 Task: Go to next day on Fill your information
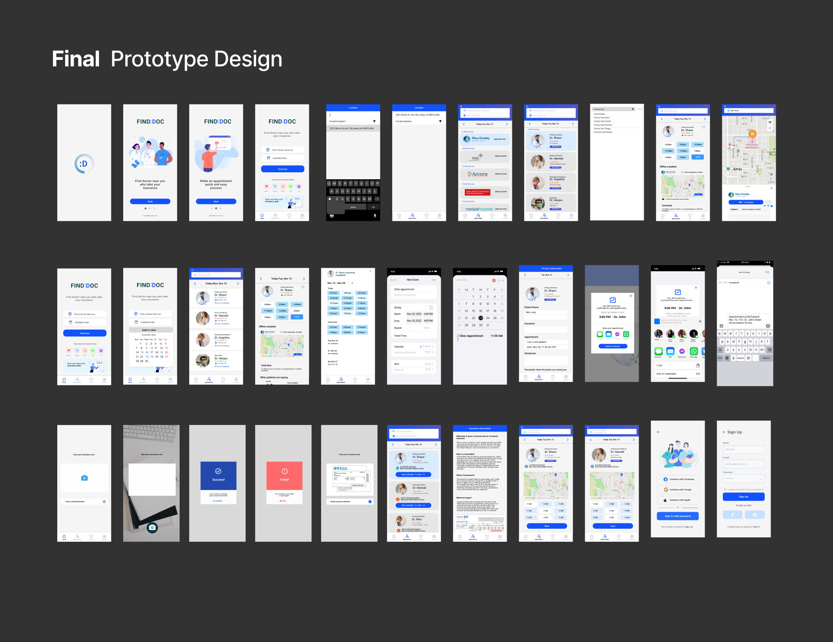[x=567, y=275]
